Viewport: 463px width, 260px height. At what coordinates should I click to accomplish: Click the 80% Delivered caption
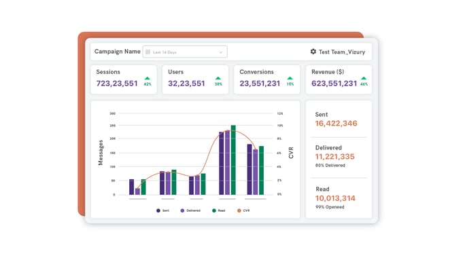tap(330, 166)
